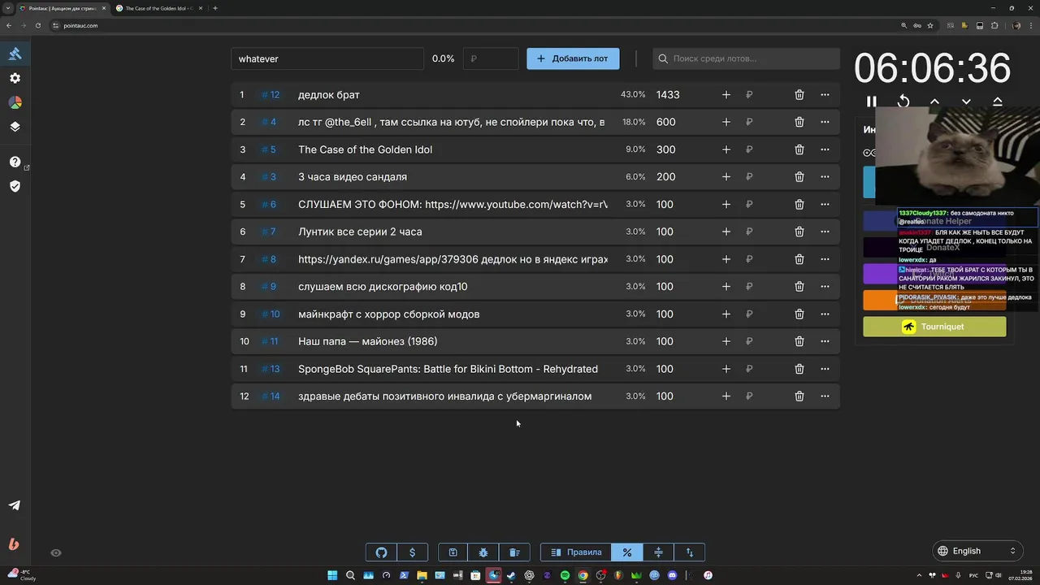Screen dimensions: 1040x585
Task: Switch to 'The Case of the Golden Idol' browser tab
Action: coord(158,8)
